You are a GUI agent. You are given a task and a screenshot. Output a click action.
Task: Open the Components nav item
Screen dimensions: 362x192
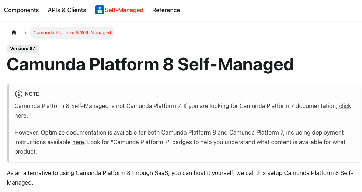coord(21,10)
